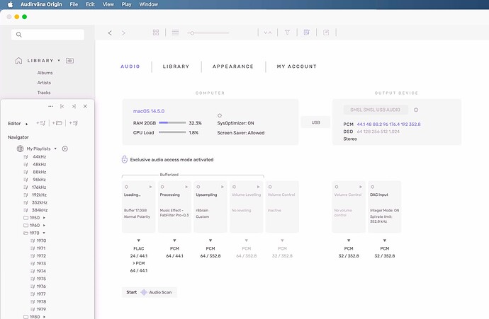This screenshot has height=319, width=489.
Task: Click the edit metadata toolbar icon
Action: (x=326, y=33)
